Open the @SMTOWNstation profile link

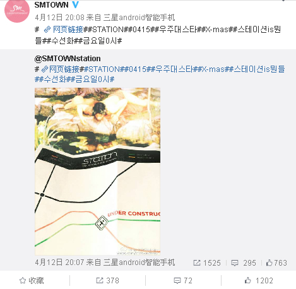tap(68, 59)
